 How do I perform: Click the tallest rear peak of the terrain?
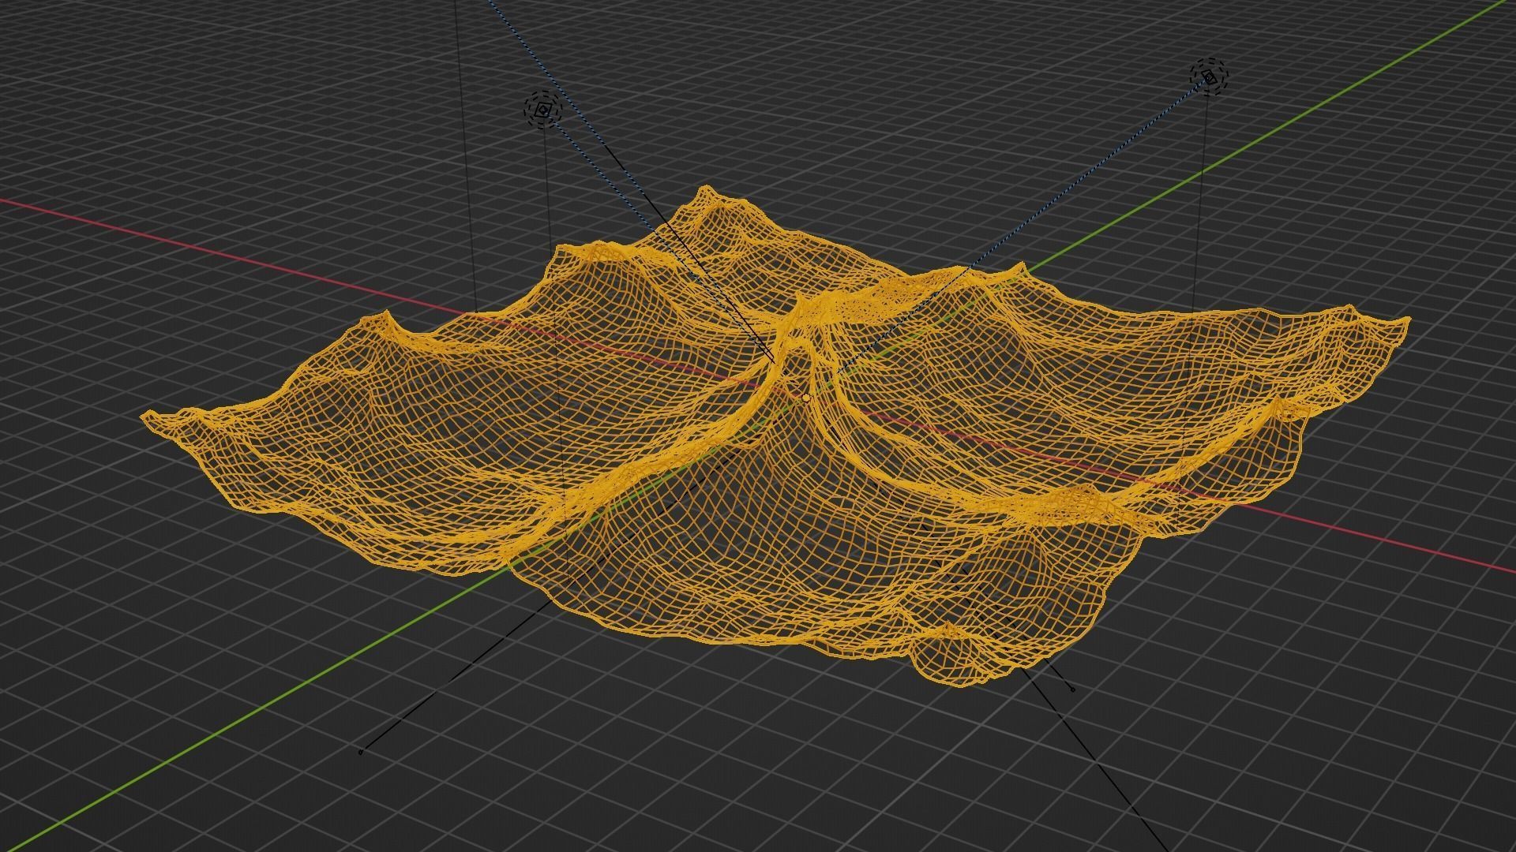pyautogui.click(x=705, y=192)
